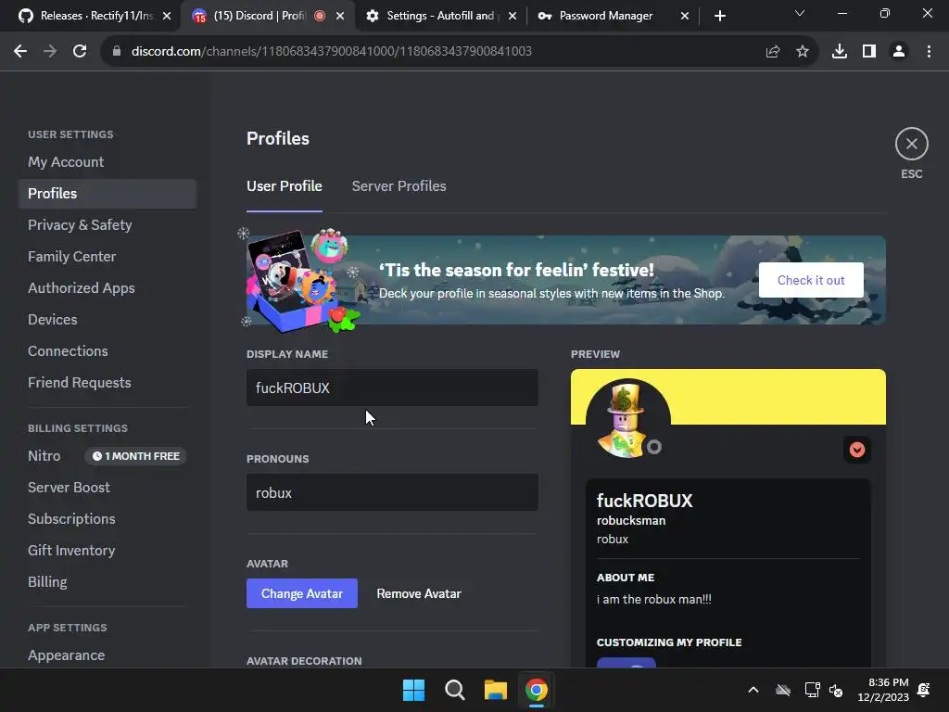Click 'i am the robux man!!!' text

(654, 600)
